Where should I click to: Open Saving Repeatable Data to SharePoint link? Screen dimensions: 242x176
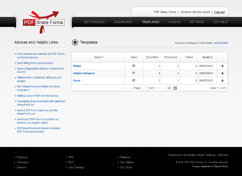pyautogui.click(x=41, y=70)
